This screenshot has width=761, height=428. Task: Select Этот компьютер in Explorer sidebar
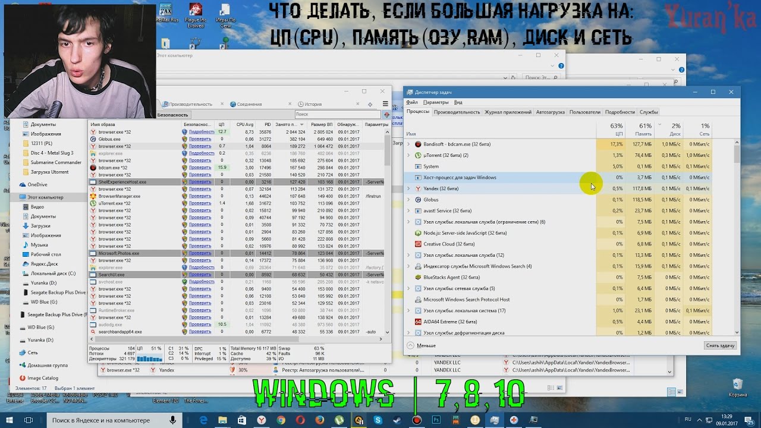(x=45, y=197)
